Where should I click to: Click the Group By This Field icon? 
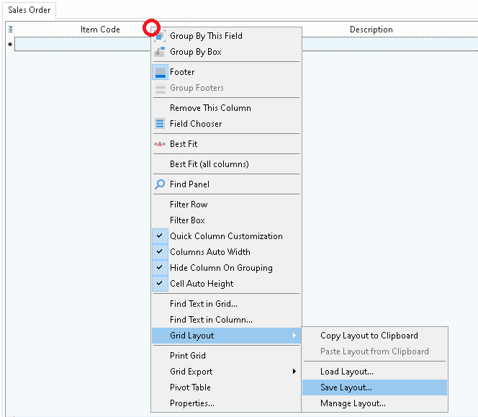pos(160,36)
